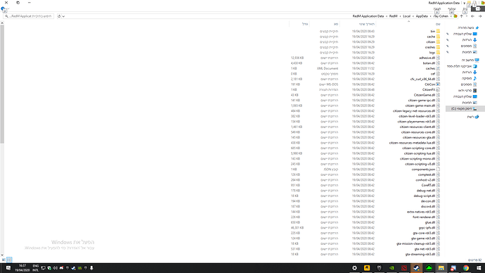
Task: Focus the search RedM Application Data box
Action: tap(29, 16)
